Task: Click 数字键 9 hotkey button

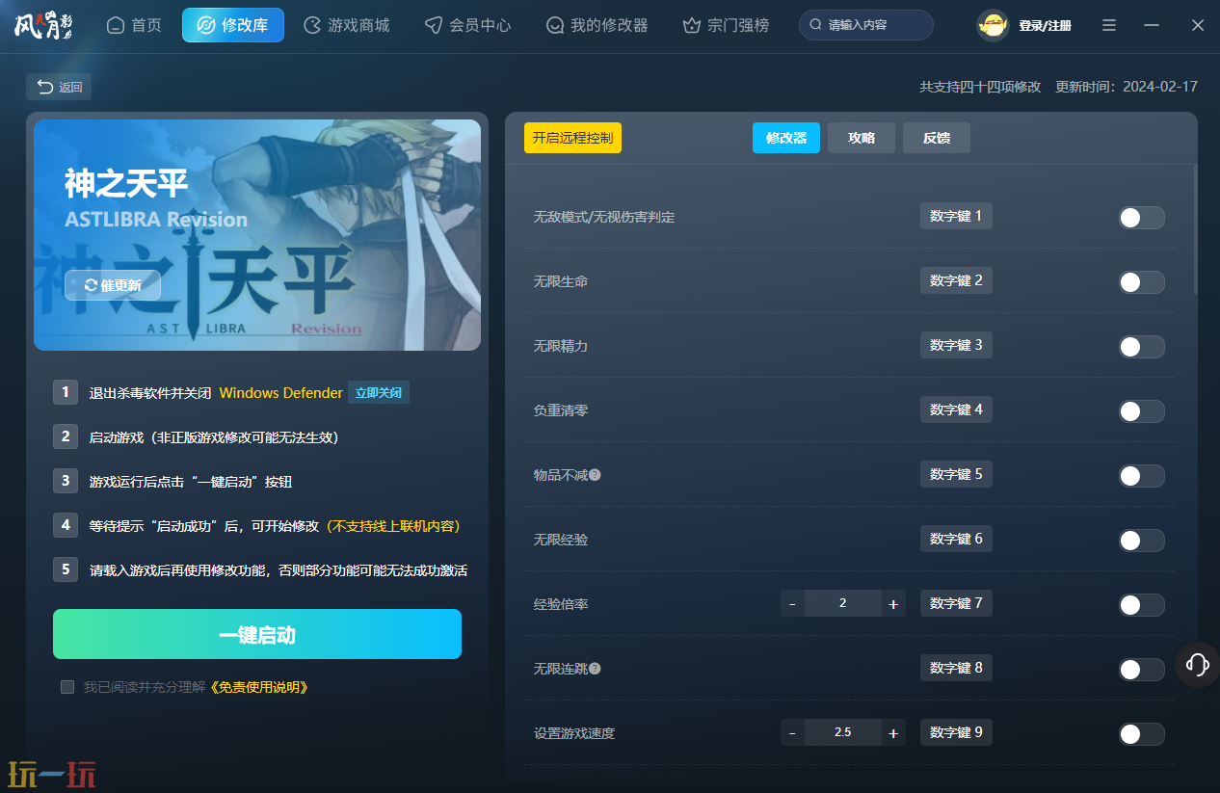Action: coord(956,732)
